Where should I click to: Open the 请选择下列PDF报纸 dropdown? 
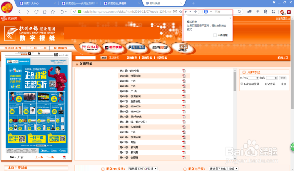click(x=143, y=169)
